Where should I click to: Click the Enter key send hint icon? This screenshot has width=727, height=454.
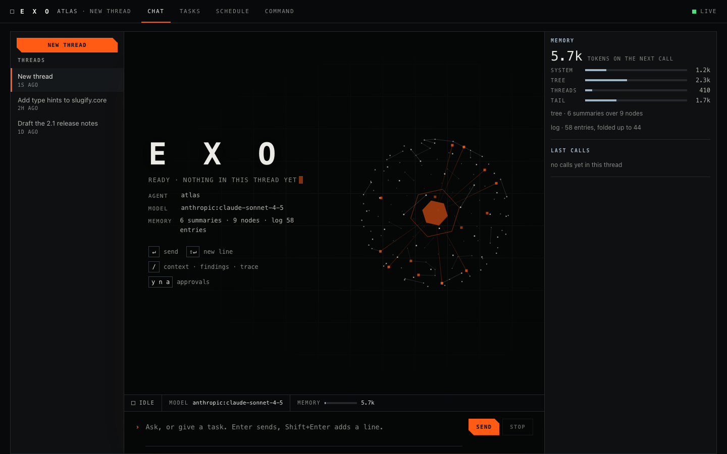pyautogui.click(x=154, y=252)
